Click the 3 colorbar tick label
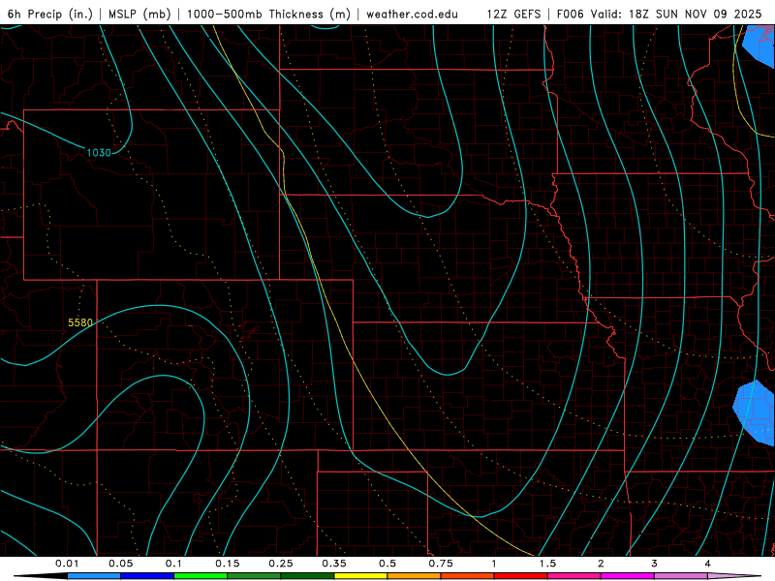Image resolution: width=775 pixels, height=581 pixels. coord(655,564)
